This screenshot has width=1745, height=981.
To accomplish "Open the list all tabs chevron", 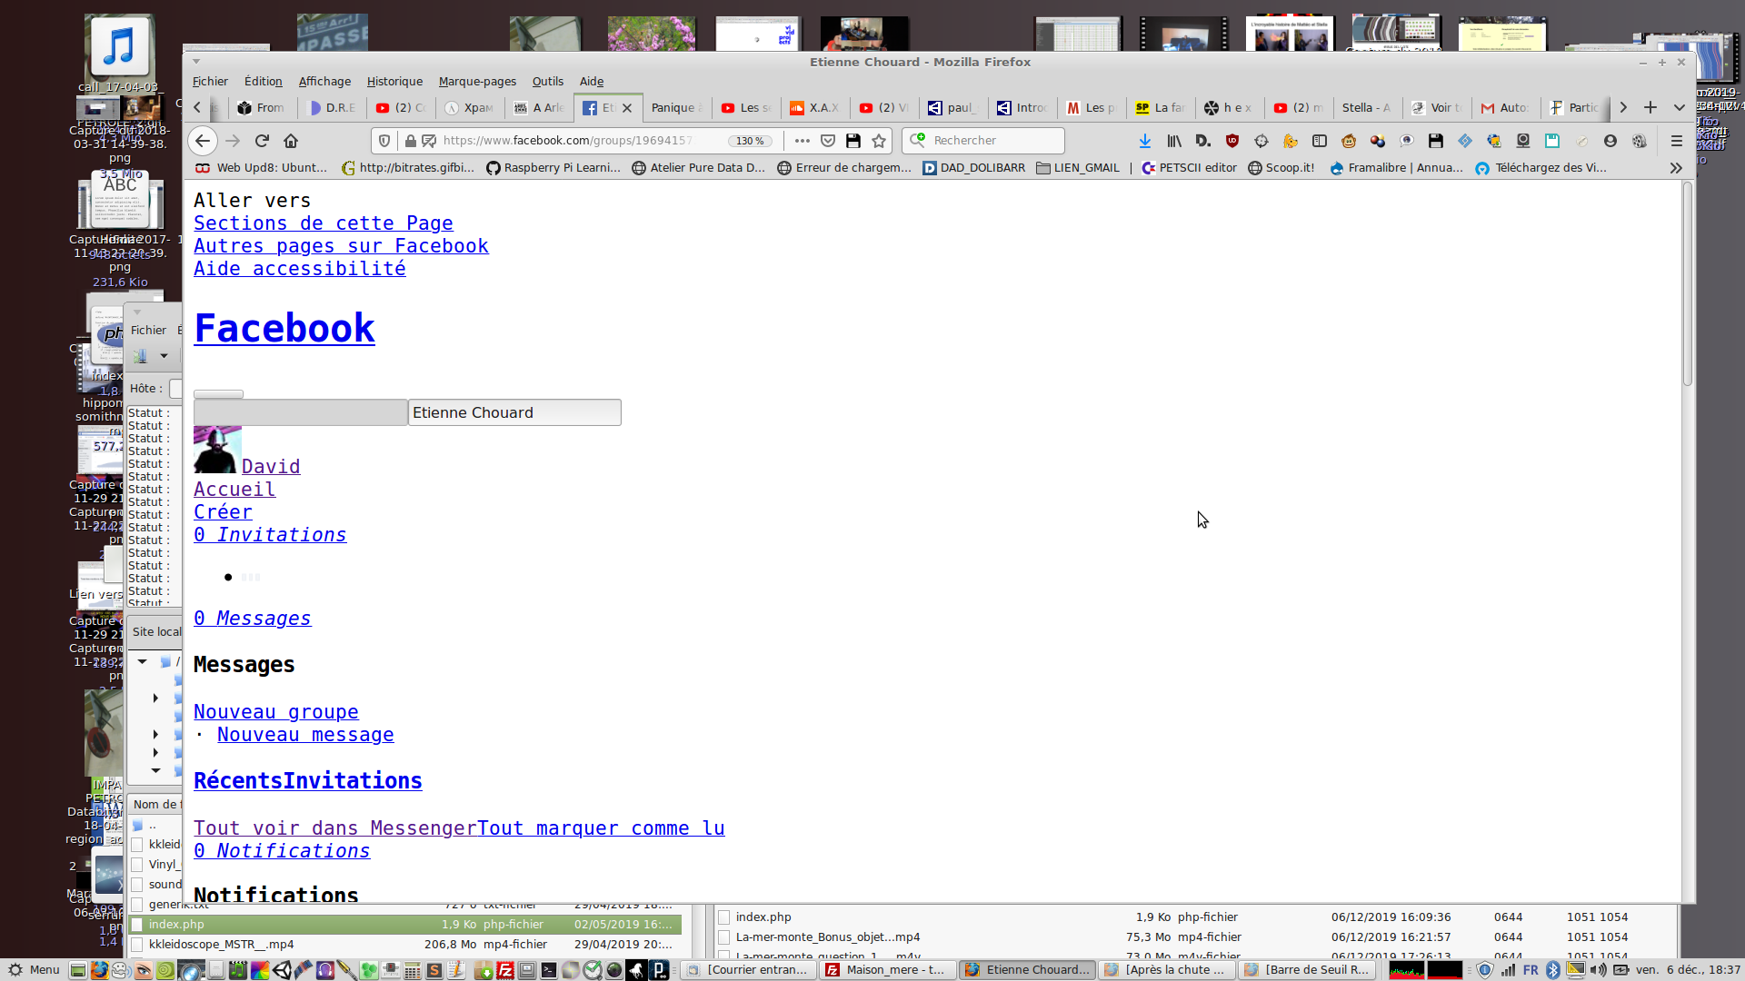I will point(1680,107).
